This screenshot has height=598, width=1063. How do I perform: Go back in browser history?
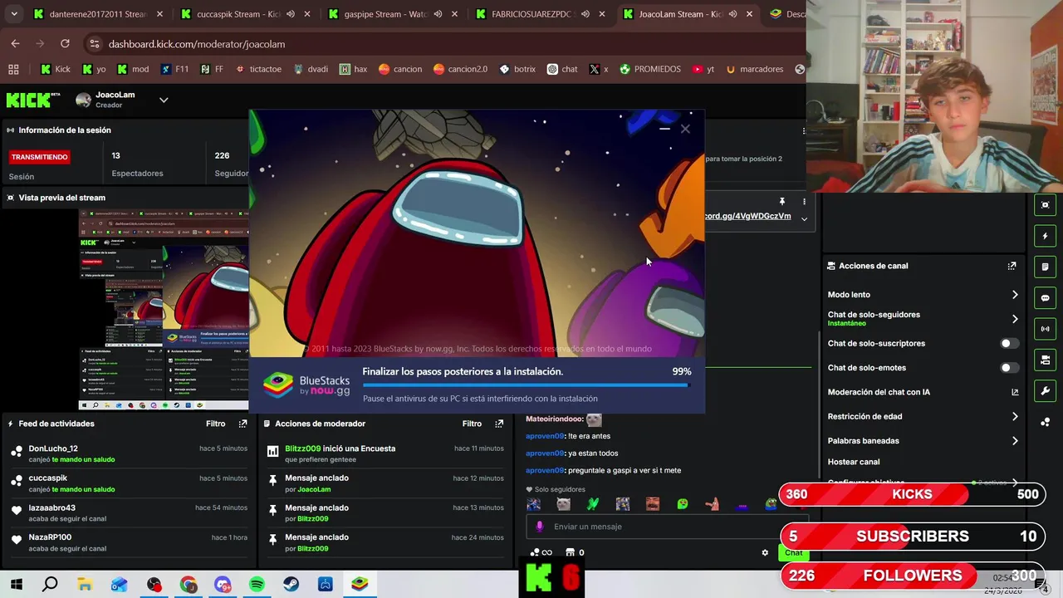point(16,44)
